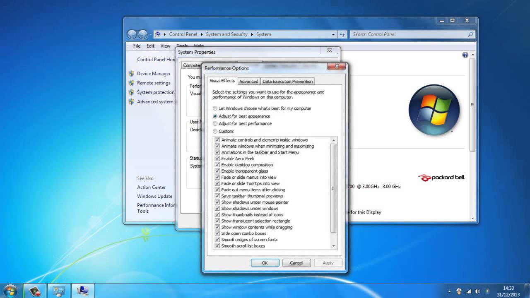
Task: Open the Start menu orb
Action: click(x=10, y=291)
